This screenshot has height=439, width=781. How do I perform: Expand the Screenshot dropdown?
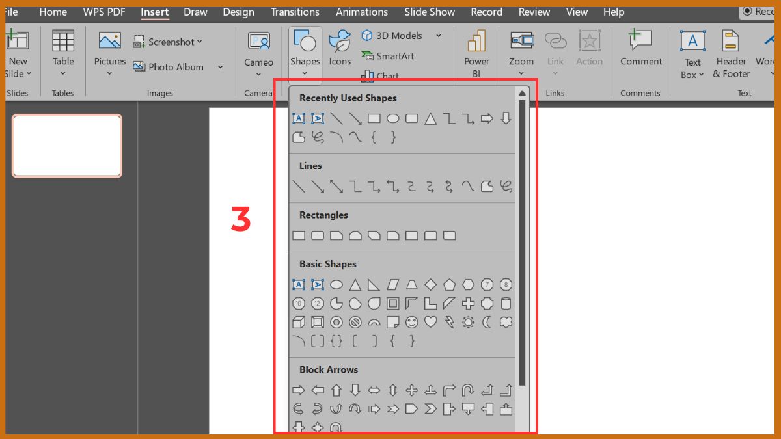tap(200, 42)
